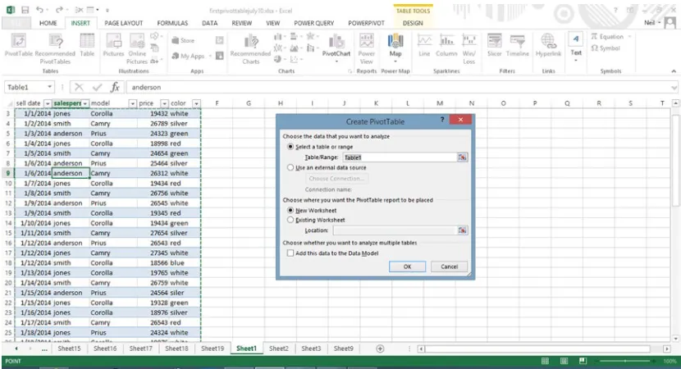Launch Power View report

tap(367, 48)
